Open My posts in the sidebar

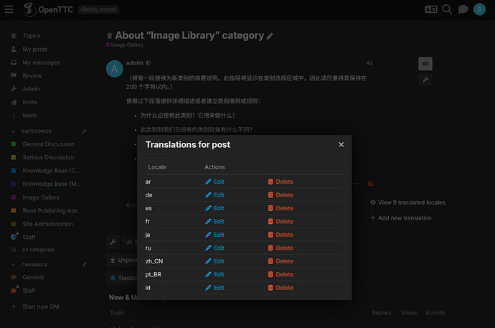34,50
